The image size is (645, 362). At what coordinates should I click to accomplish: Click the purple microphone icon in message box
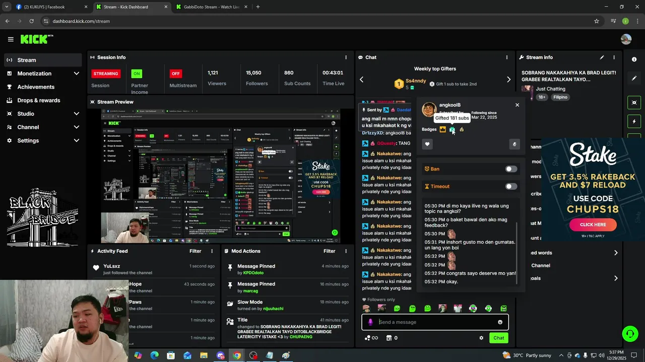370,322
